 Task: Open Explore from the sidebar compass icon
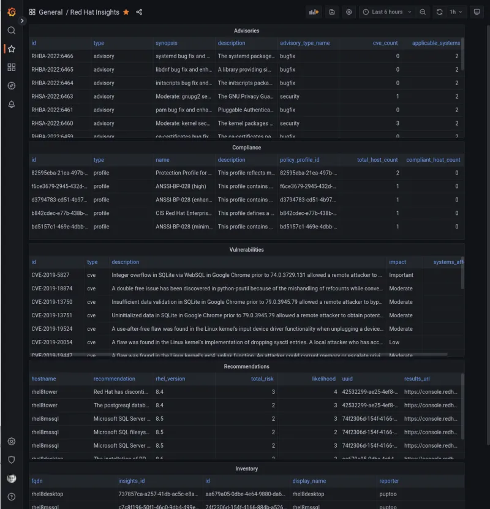(11, 86)
